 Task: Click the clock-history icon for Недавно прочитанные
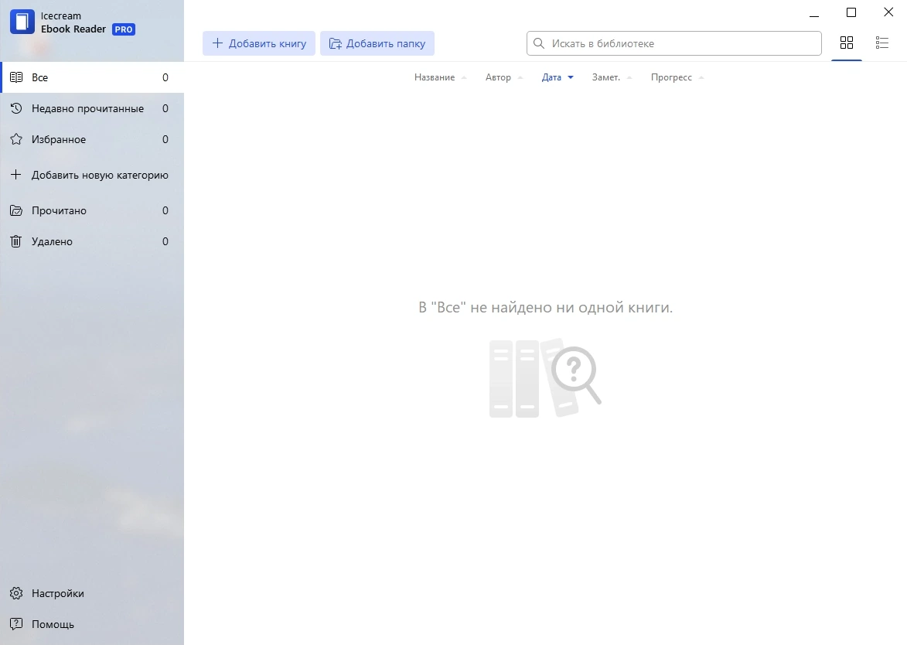pos(16,108)
